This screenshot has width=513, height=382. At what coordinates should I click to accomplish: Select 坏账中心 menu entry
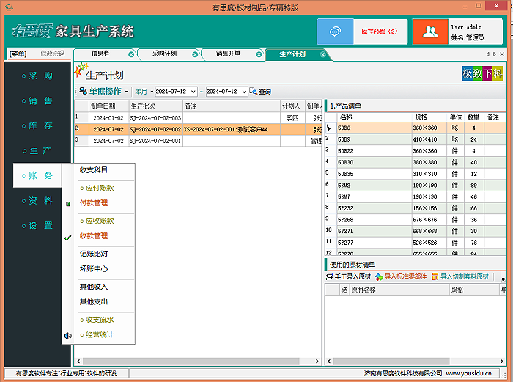[x=94, y=269]
